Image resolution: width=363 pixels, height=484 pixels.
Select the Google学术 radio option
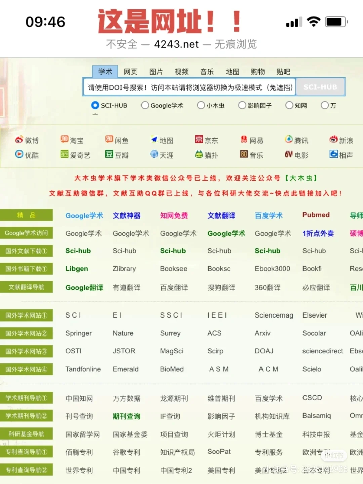[x=145, y=105]
